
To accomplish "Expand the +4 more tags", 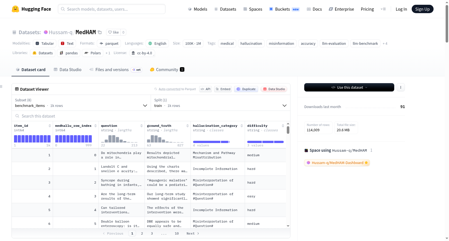I will click(x=385, y=43).
